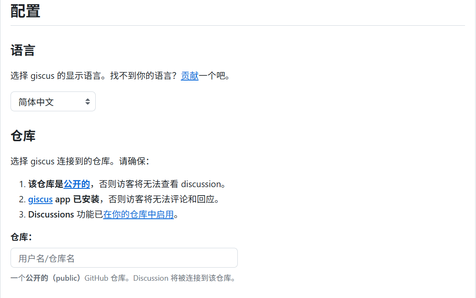This screenshot has height=298, width=476.
Task: Click the bold 该仓库是 text
Action: click(46, 184)
